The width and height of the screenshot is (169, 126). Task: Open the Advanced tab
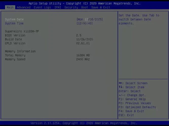point(24,7)
